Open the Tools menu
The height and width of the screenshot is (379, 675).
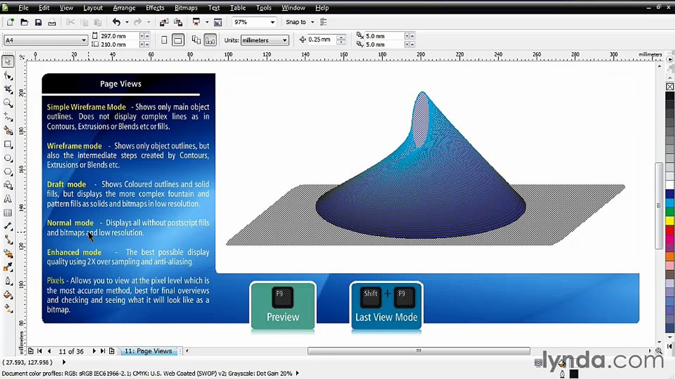pyautogui.click(x=264, y=8)
